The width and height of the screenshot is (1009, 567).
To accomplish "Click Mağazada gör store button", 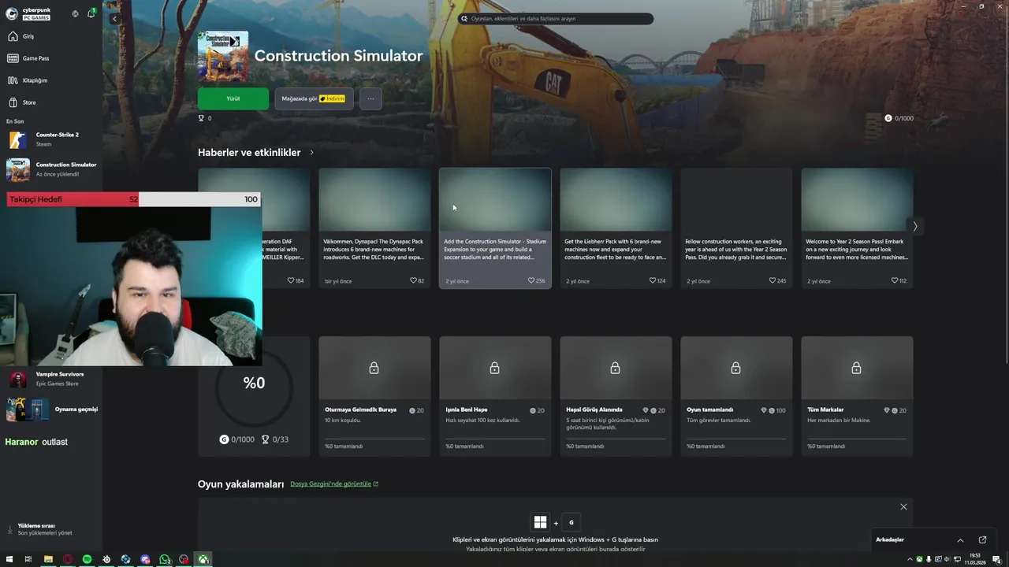I will pyautogui.click(x=314, y=98).
